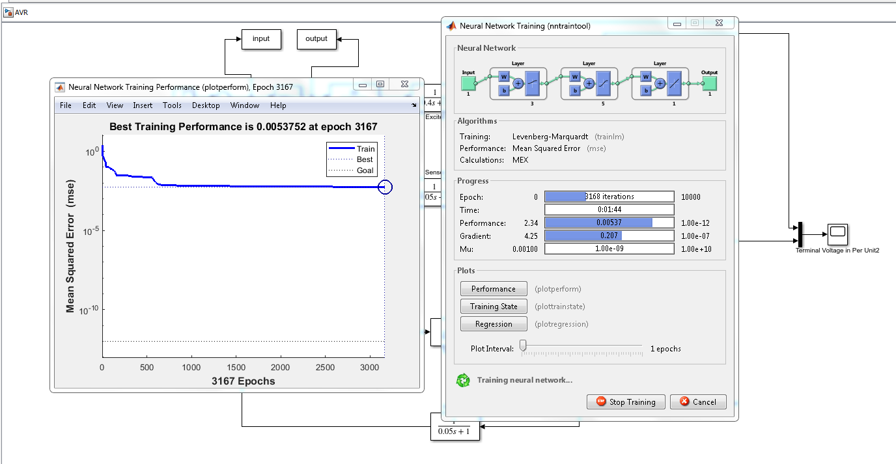Click the AVR model icon in top-left corner

[8, 11]
